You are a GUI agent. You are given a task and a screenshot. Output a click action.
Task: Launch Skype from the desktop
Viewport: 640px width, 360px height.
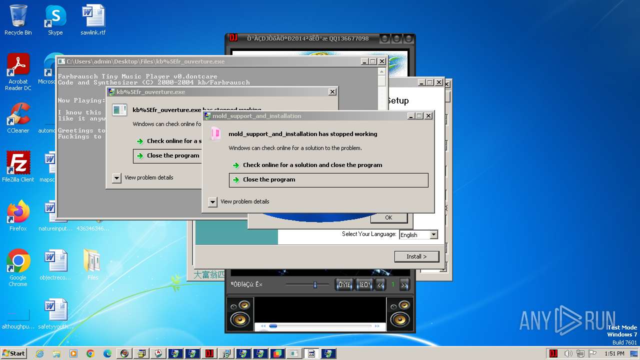click(x=55, y=20)
